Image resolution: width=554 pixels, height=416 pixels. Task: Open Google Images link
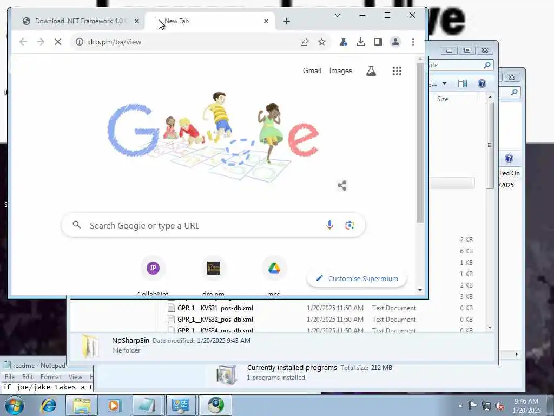coord(341,70)
